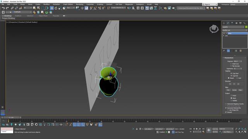Select the Link tool icon

tap(12, 8)
